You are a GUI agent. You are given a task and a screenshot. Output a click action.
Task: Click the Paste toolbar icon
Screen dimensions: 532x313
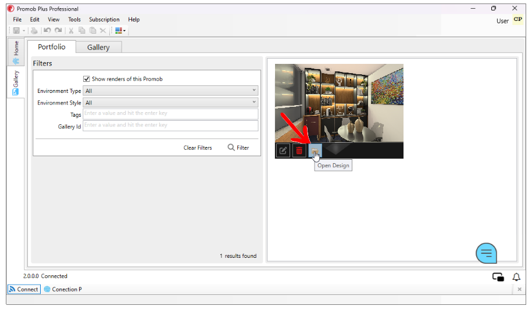92,30
